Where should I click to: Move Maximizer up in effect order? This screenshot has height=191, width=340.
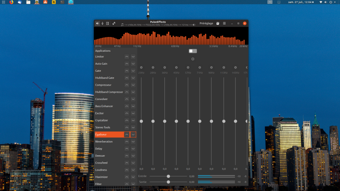tap(127, 177)
